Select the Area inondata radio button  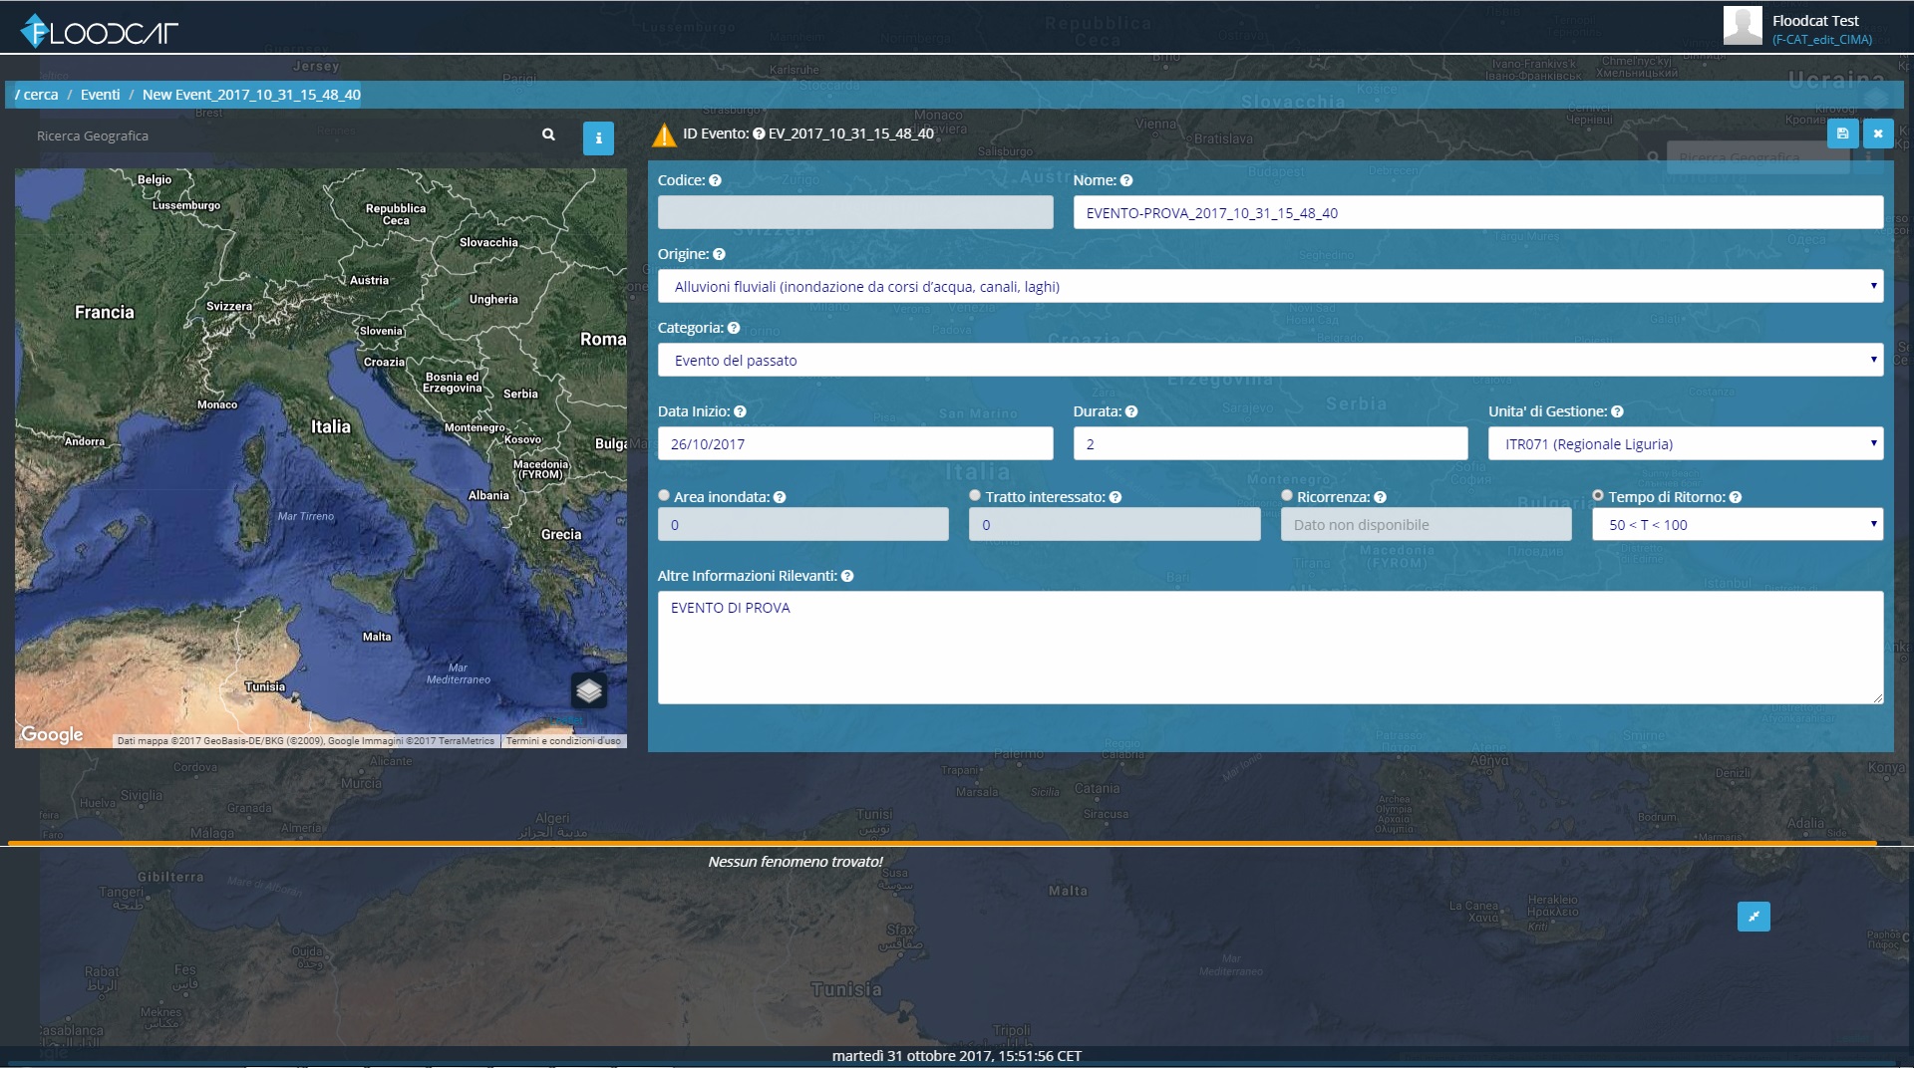[664, 495]
